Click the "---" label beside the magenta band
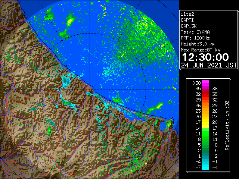 [214, 83]
